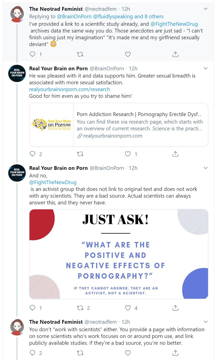Click the @FightTheNewDrug mention in first tweet

point(174,24)
